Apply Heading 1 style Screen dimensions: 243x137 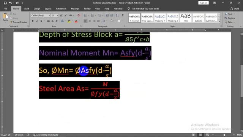(x=160, y=18)
